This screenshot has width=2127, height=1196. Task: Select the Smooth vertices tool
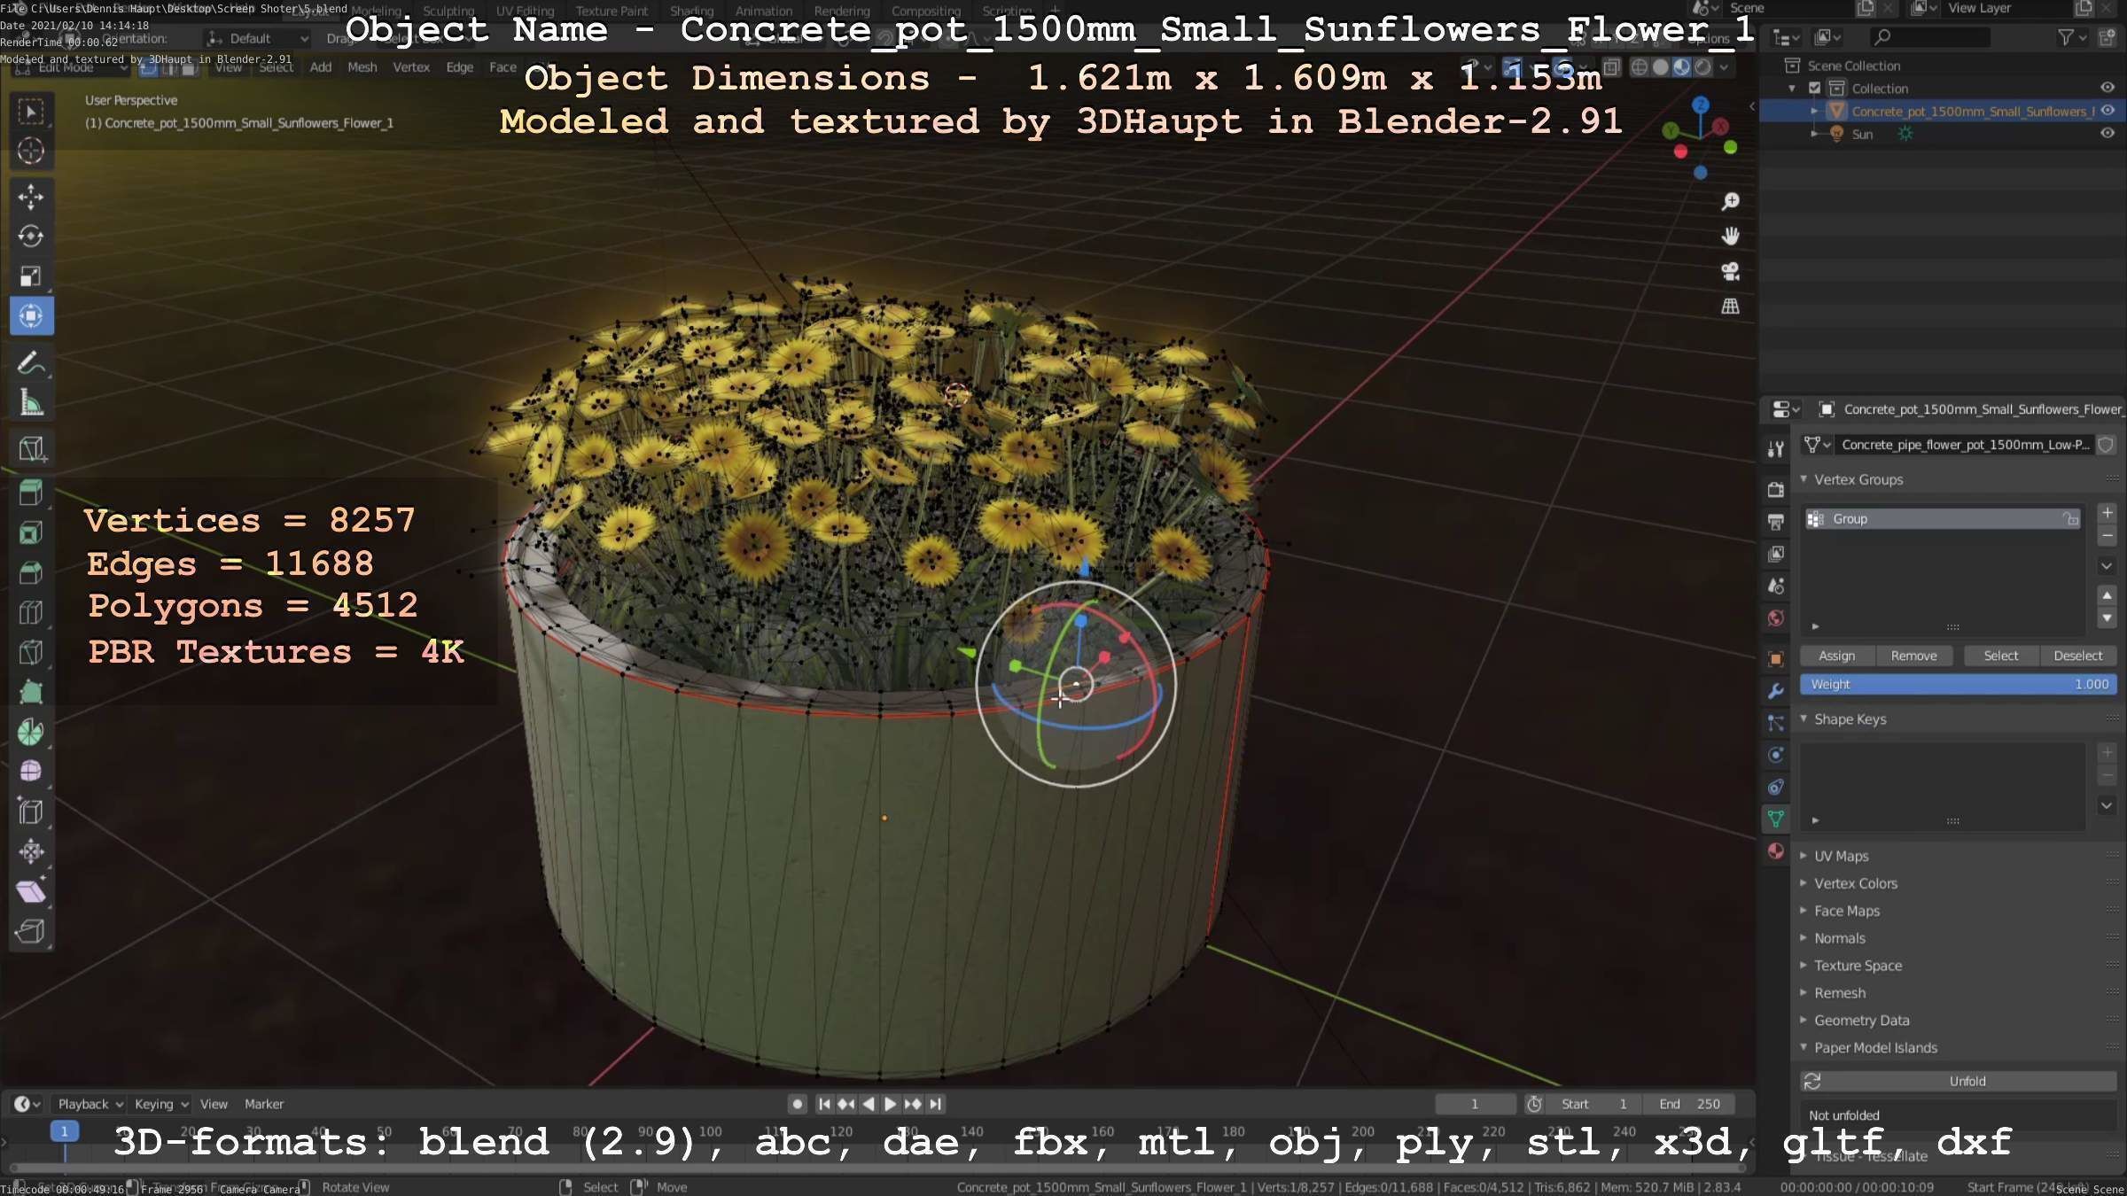tap(31, 772)
